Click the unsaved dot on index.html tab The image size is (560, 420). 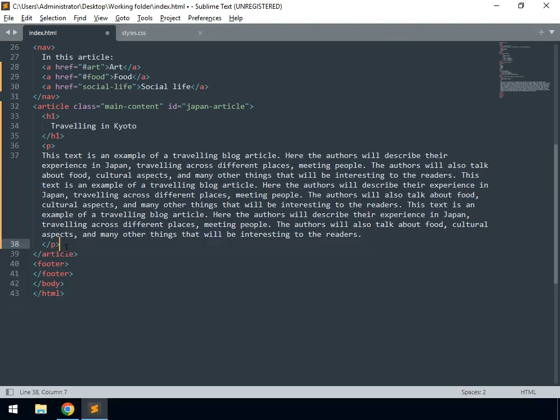107,33
